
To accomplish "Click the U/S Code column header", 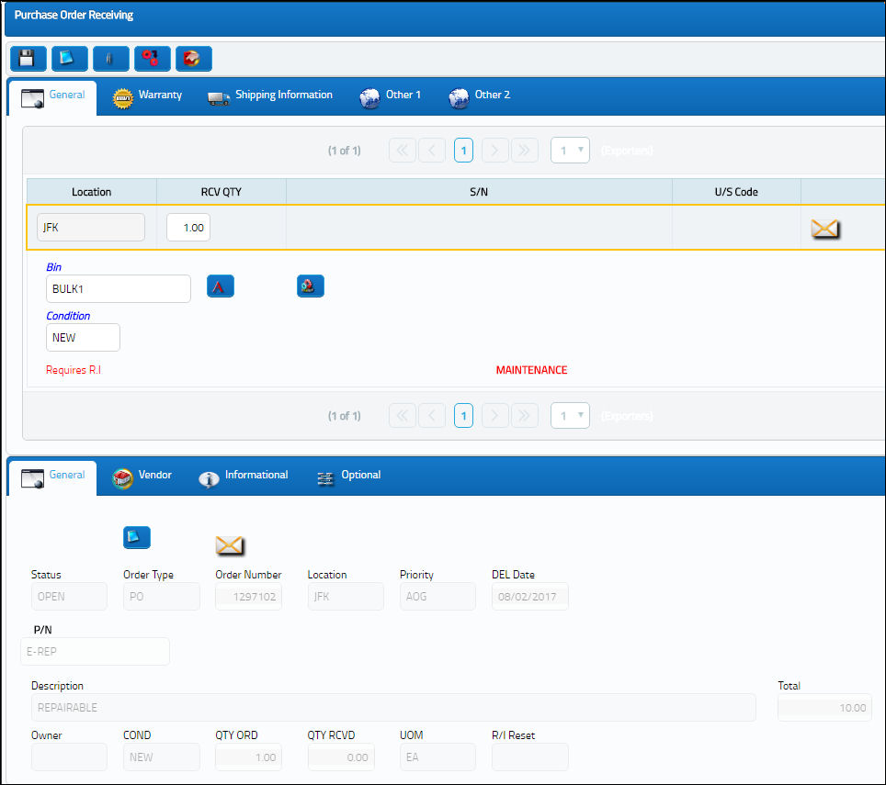I will click(x=736, y=192).
